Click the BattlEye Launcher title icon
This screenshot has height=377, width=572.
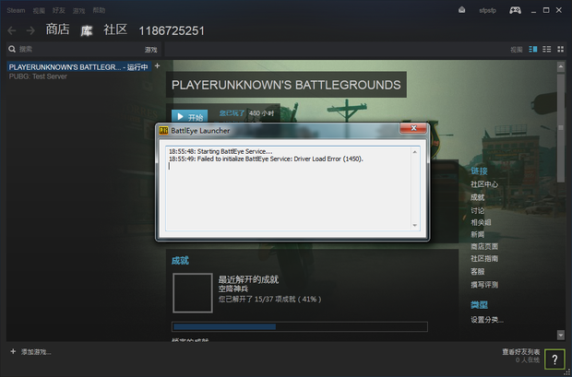click(x=163, y=130)
